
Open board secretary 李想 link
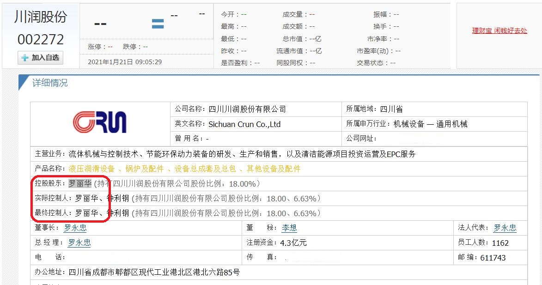tap(289, 228)
